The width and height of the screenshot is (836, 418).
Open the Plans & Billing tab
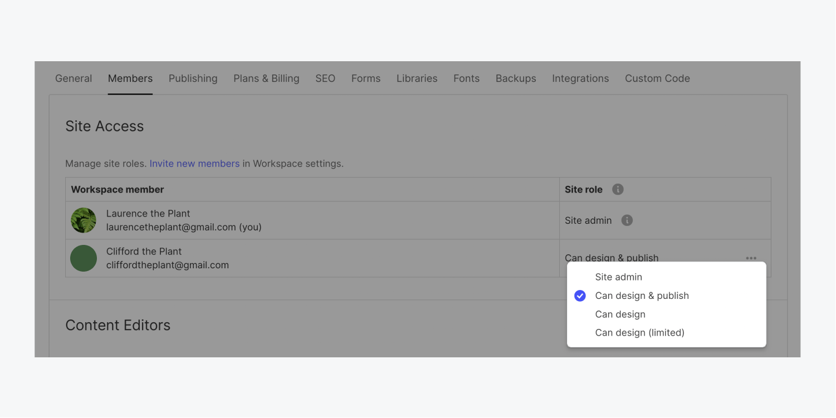pos(266,78)
